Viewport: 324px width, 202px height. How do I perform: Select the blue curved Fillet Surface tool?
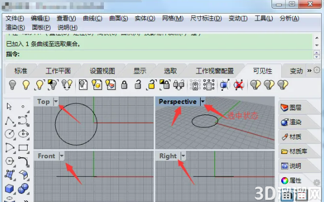tap(24, 175)
